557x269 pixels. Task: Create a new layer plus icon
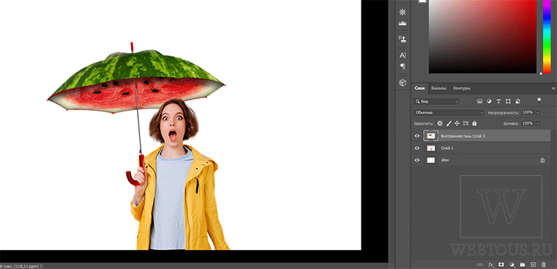pyautogui.click(x=533, y=264)
